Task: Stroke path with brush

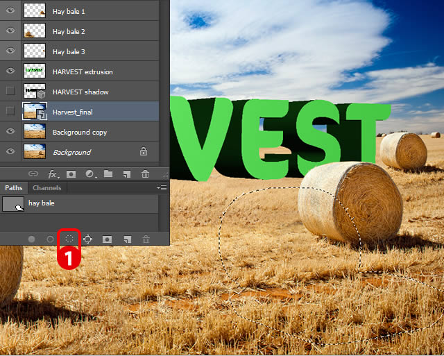Action: [x=50, y=239]
